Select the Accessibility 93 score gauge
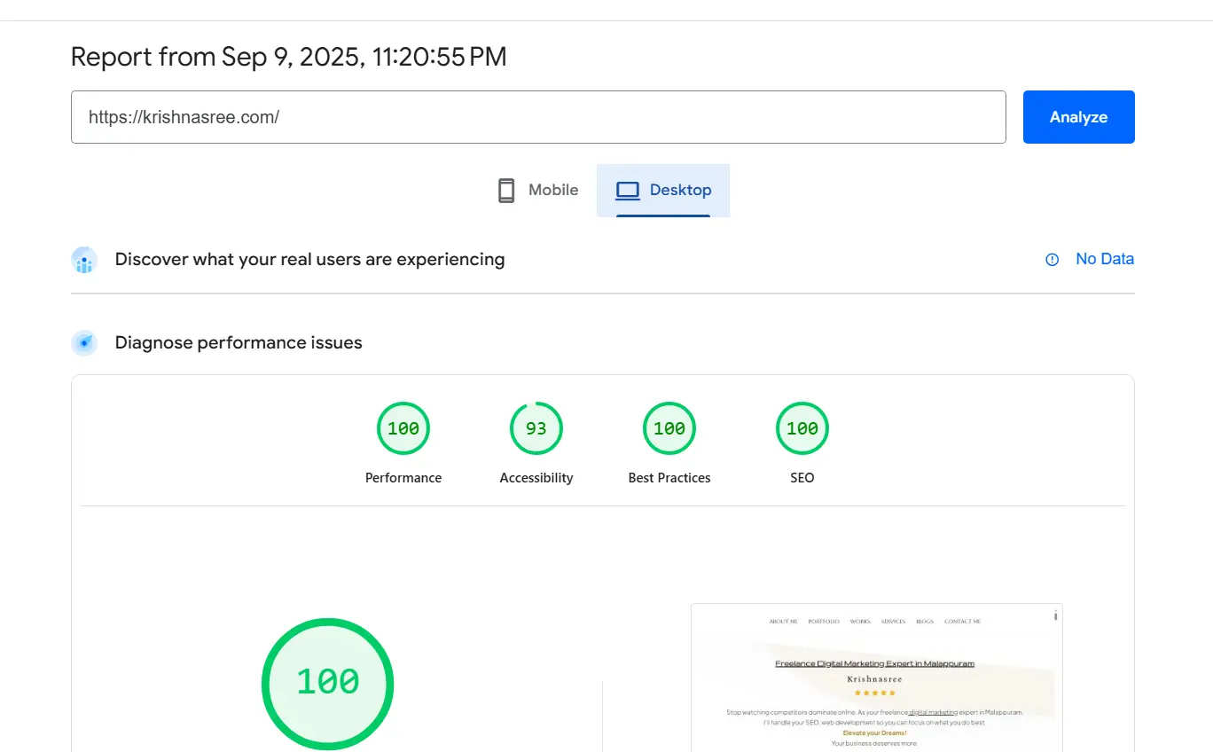 pyautogui.click(x=536, y=429)
